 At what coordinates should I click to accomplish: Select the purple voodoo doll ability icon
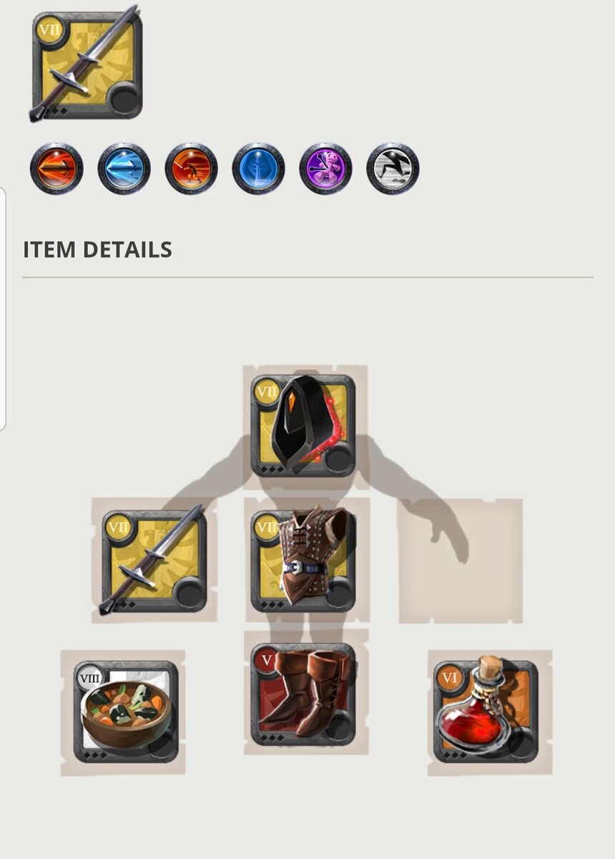(325, 170)
